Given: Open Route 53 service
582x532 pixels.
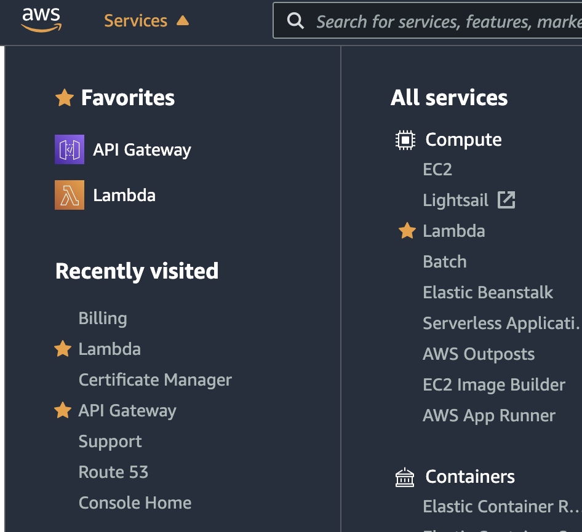Looking at the screenshot, I should [x=114, y=472].
